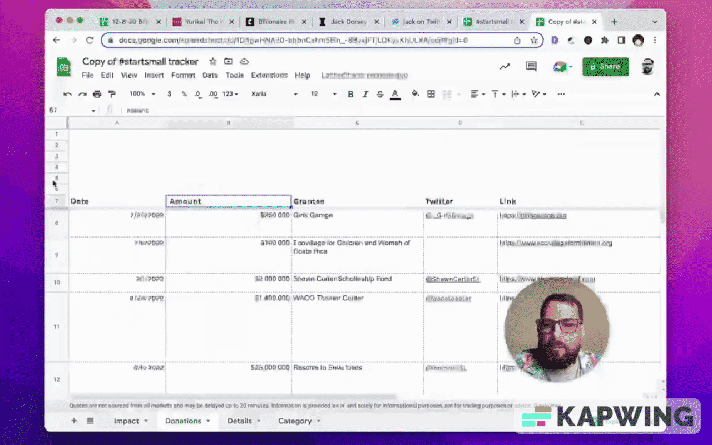Click the Print icon
Image resolution: width=712 pixels, height=445 pixels.
[97, 94]
